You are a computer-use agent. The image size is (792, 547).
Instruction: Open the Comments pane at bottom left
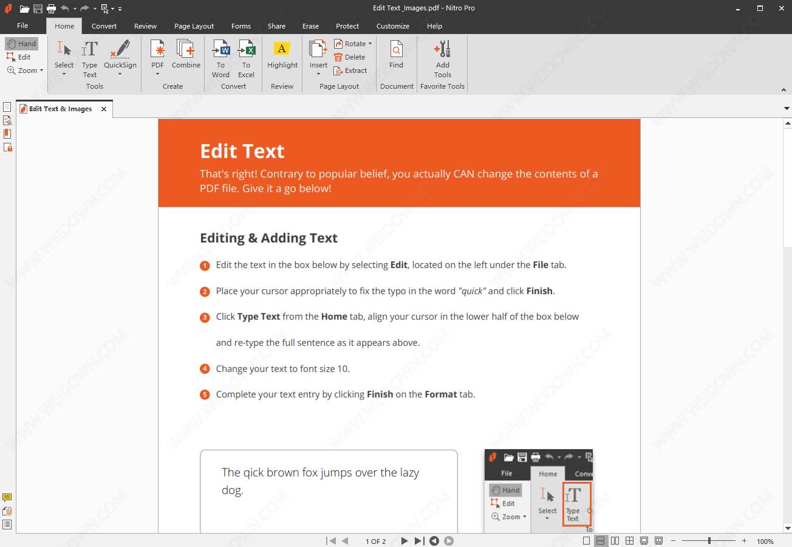[7, 498]
